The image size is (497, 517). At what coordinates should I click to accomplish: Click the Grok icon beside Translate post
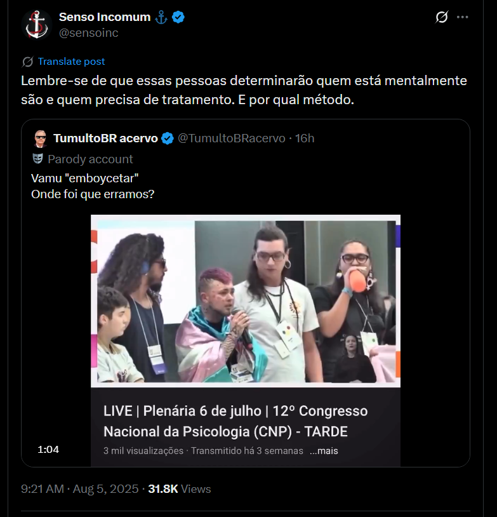pyautogui.click(x=28, y=62)
